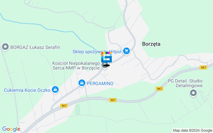Click the PERGAMINO shopping bag icon
The height and width of the screenshot is (133, 213).
tap(82, 83)
